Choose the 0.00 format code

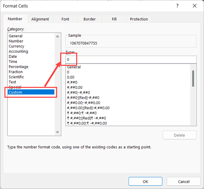pyautogui.click(x=71, y=77)
